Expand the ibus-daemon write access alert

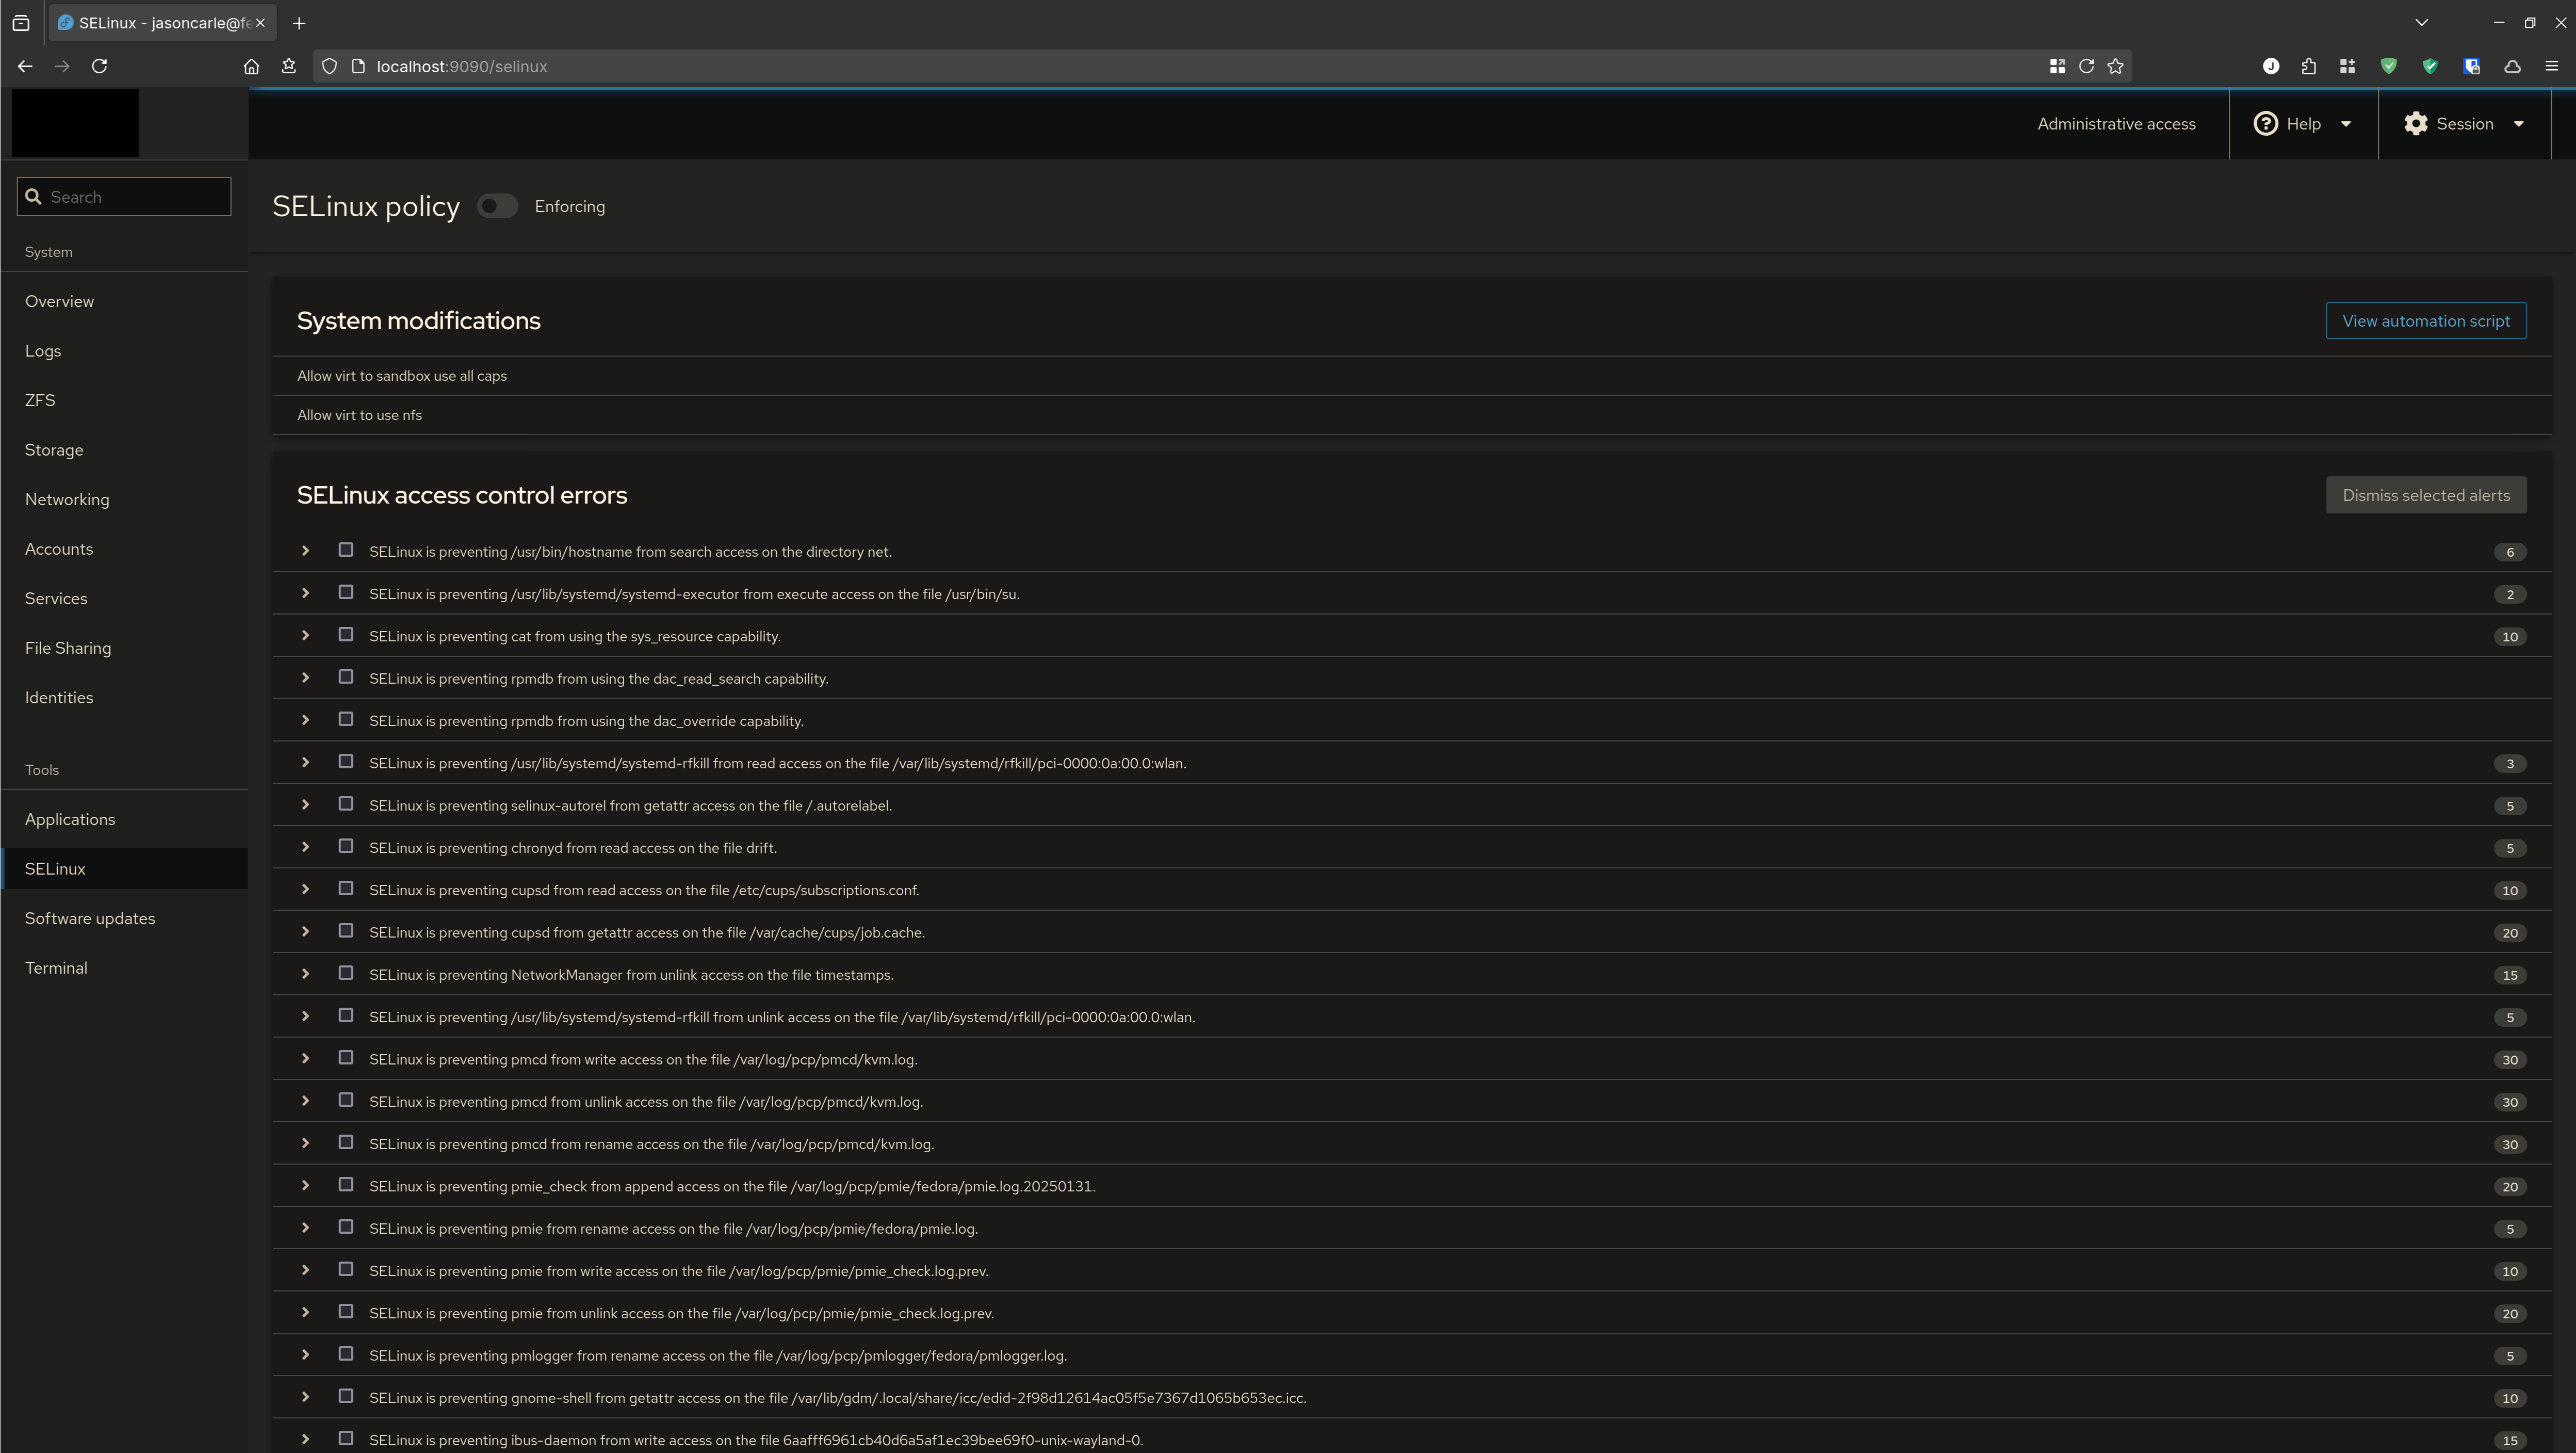tap(305, 1439)
